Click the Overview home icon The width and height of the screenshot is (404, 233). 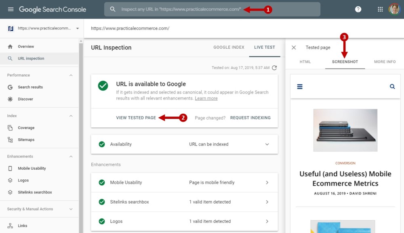(x=10, y=46)
